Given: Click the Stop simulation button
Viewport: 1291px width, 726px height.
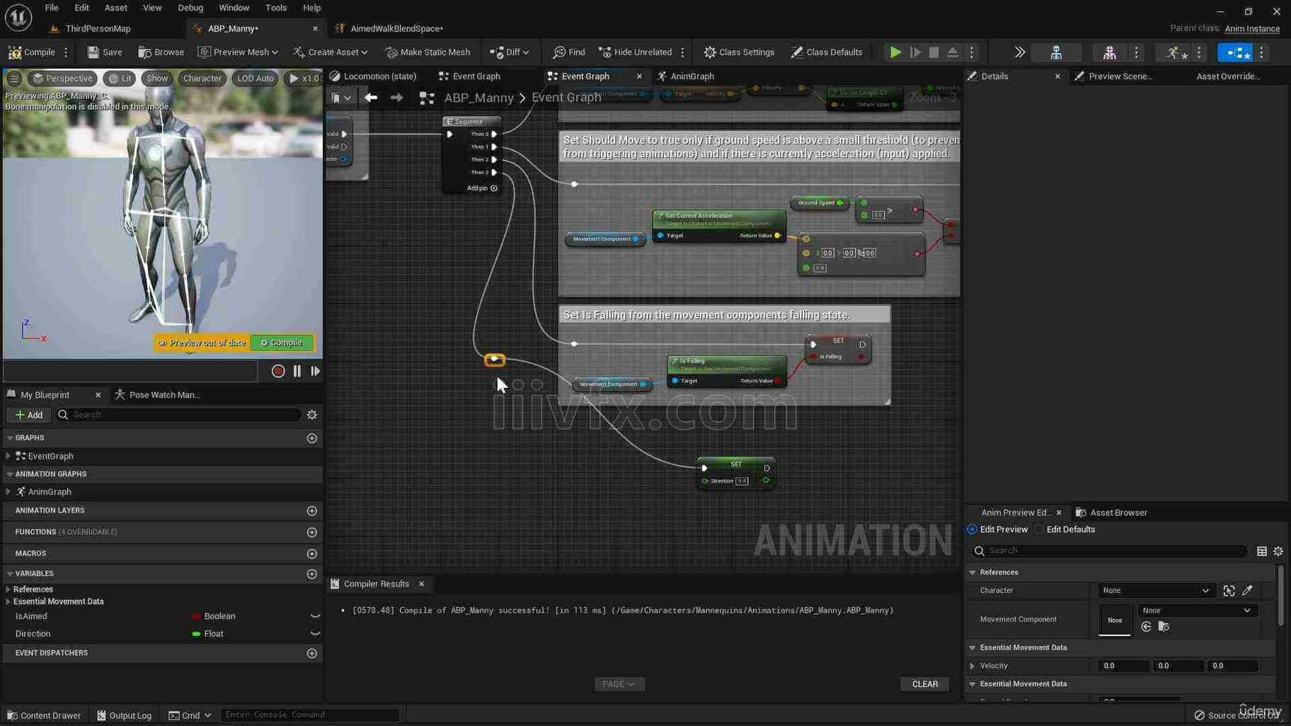Looking at the screenshot, I should tap(934, 52).
